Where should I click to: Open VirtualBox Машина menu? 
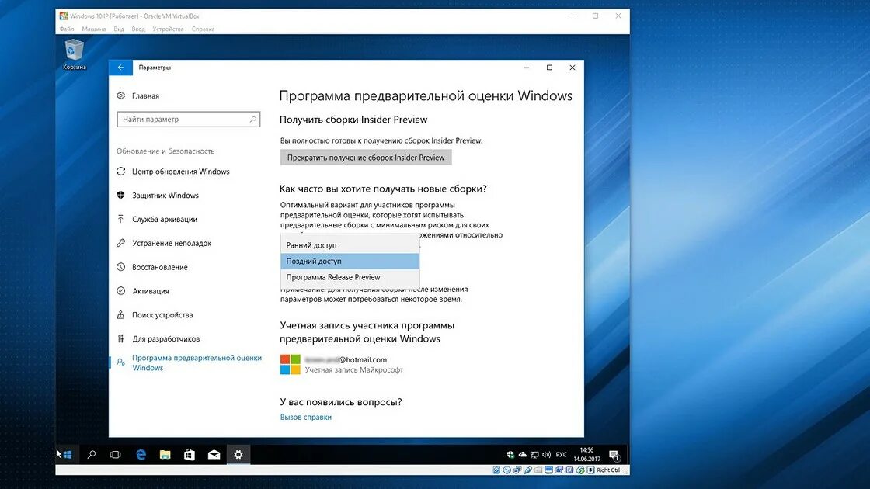pyautogui.click(x=94, y=29)
